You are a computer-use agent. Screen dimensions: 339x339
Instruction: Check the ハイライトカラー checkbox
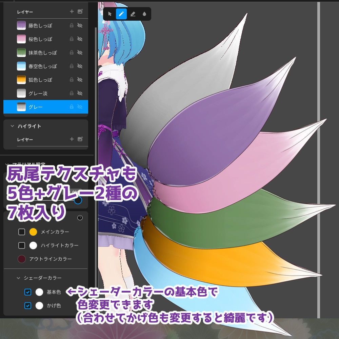22,245
